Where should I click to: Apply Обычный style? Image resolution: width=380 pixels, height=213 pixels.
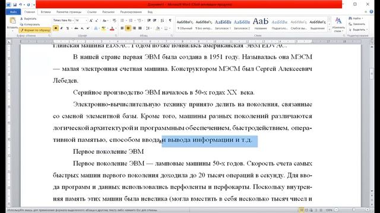point(185,24)
